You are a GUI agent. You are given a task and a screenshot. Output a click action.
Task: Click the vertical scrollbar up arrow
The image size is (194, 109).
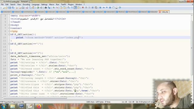tap(192, 15)
